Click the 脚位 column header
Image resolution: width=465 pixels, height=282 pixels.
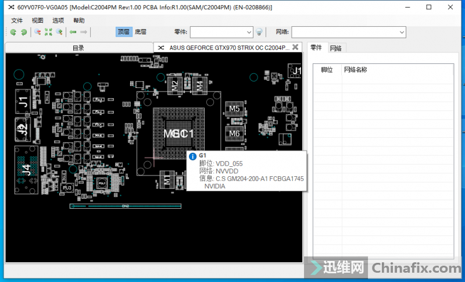coord(327,70)
